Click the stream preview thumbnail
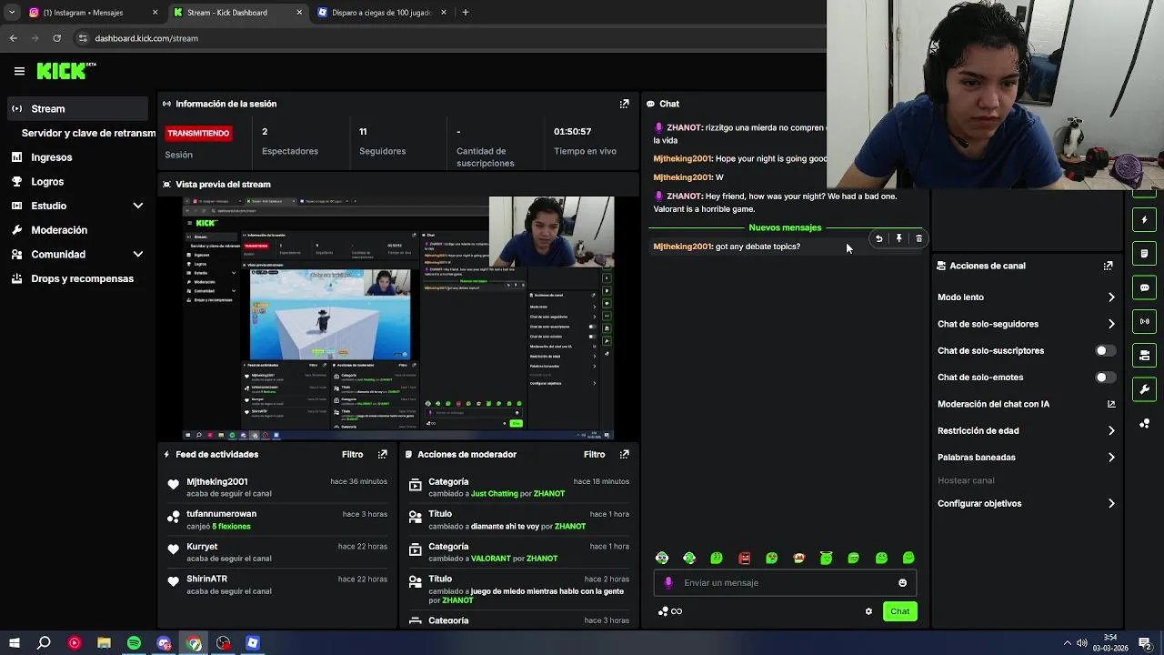The width and height of the screenshot is (1164, 655). (x=398, y=318)
